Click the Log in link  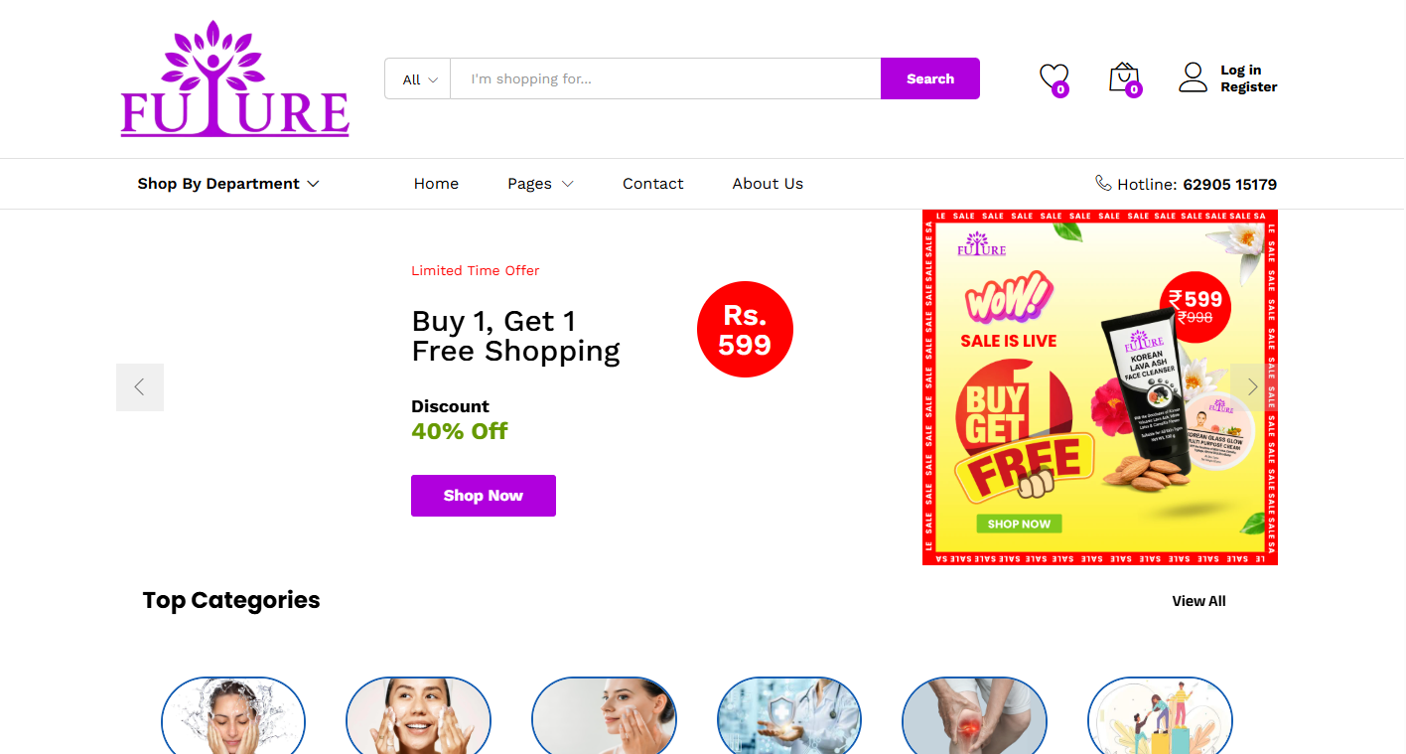(x=1241, y=70)
